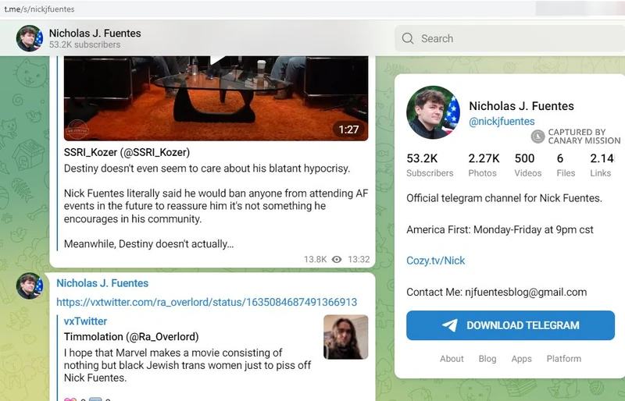Click the text Official telegram channel for Nick Fuentes
625x401 pixels.
click(x=504, y=198)
